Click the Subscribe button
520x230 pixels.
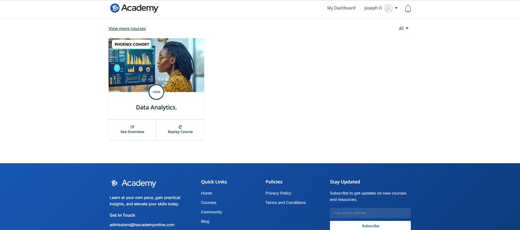coord(370,226)
